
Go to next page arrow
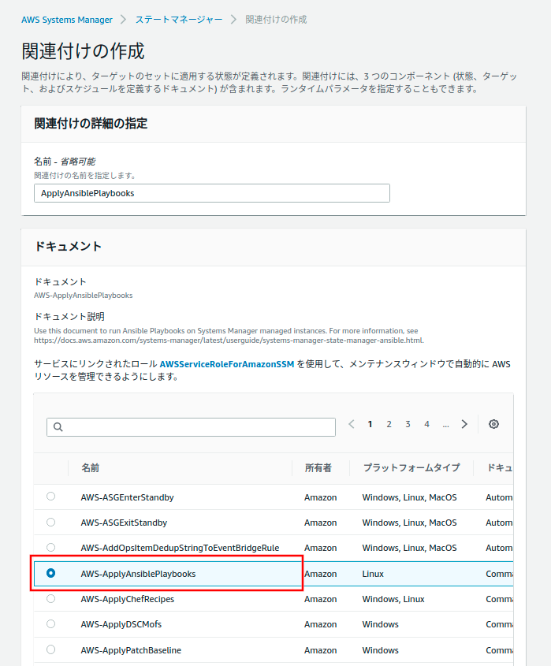465,424
